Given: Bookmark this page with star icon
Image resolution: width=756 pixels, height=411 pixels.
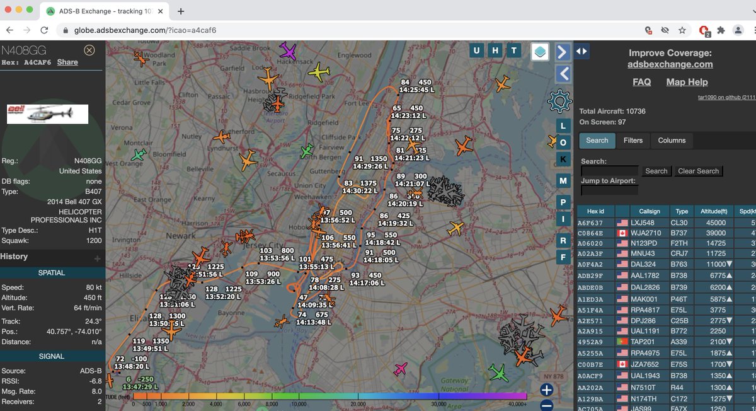Looking at the screenshot, I should pos(682,30).
